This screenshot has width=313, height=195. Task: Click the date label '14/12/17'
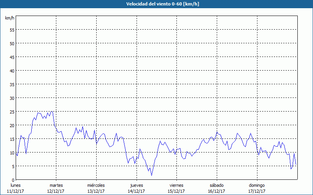(x=136, y=191)
